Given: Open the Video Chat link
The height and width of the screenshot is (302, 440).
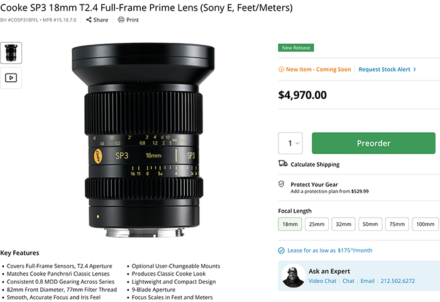Looking at the screenshot, I should click(322, 281).
